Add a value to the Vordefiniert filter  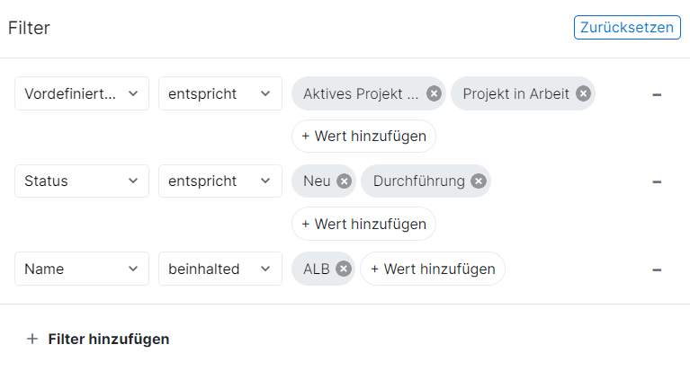coord(363,137)
